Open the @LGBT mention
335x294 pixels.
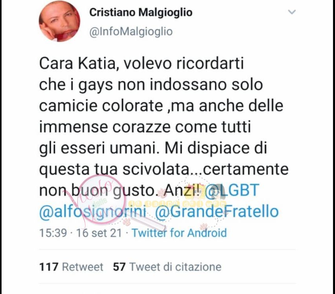[x=232, y=190]
